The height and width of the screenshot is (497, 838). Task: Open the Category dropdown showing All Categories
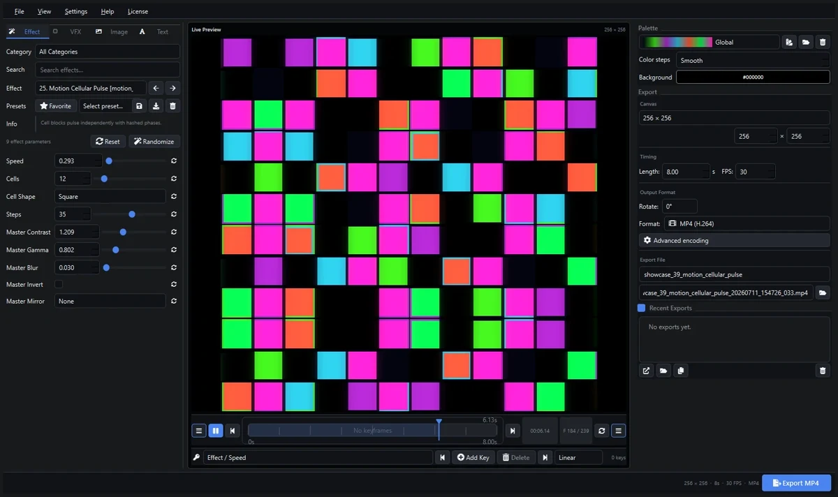pyautogui.click(x=108, y=52)
